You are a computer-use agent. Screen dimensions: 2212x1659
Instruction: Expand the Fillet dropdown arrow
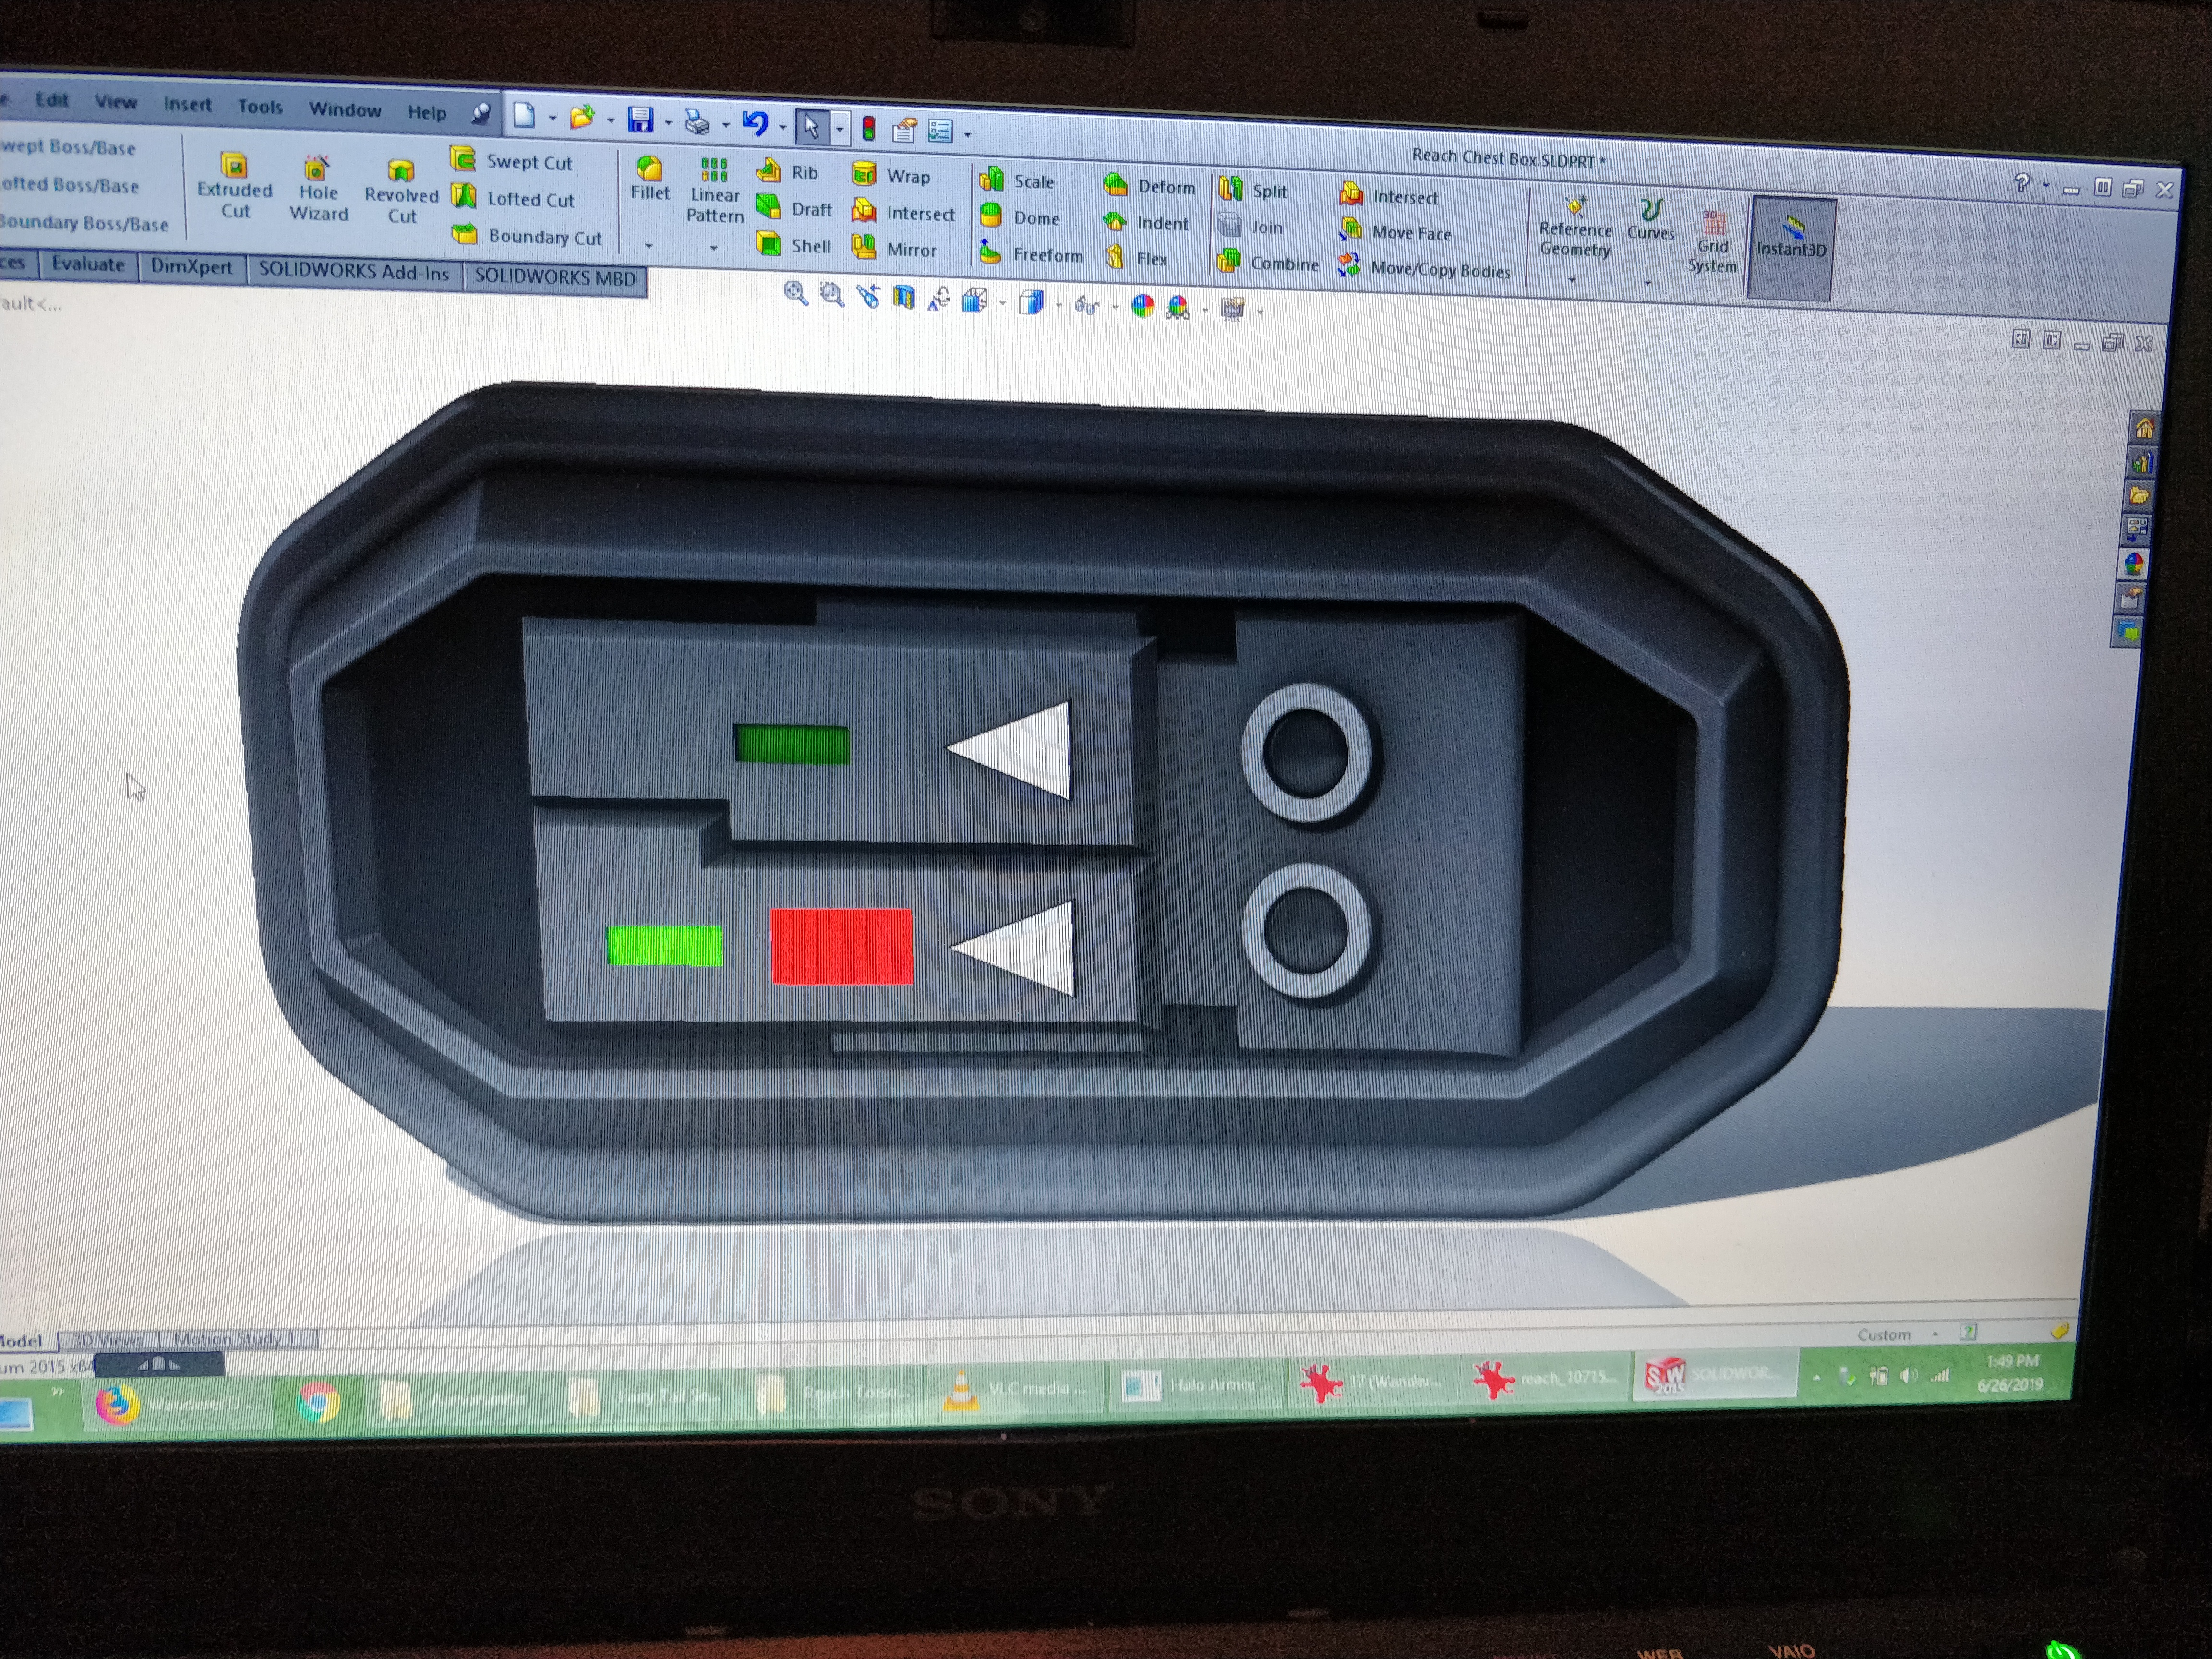point(649,245)
